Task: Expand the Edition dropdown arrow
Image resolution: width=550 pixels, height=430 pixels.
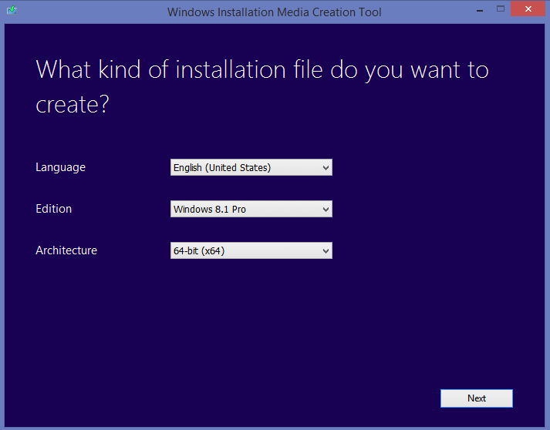Action: pyautogui.click(x=326, y=209)
